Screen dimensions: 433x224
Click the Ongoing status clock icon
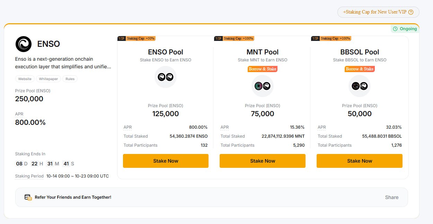tap(395, 29)
